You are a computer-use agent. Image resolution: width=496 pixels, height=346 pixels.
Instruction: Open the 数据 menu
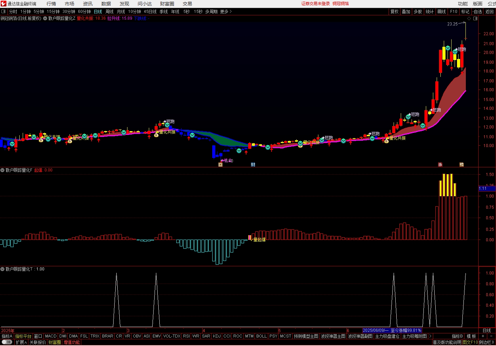coord(106,4)
